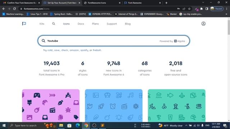Bookmark this page with the star icon
Screen dimensions: 230x129
click(189, 9)
